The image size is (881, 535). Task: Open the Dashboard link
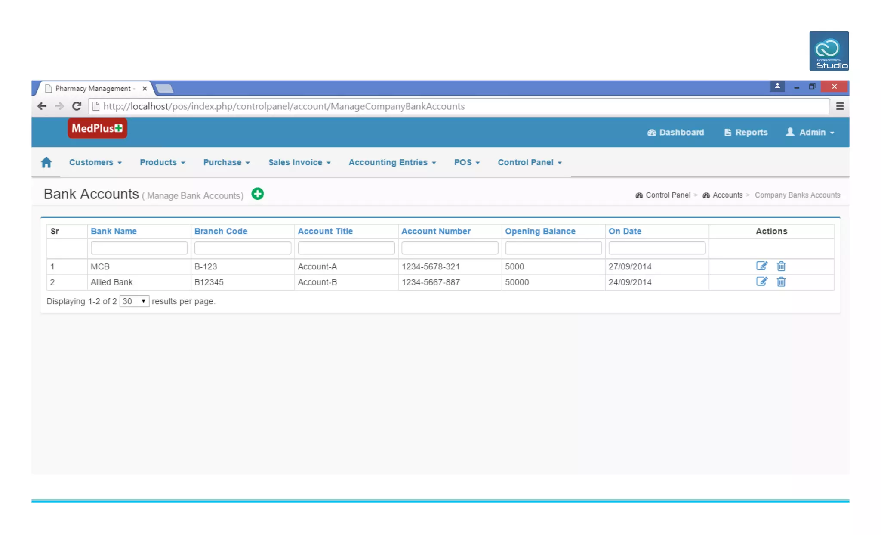point(676,133)
